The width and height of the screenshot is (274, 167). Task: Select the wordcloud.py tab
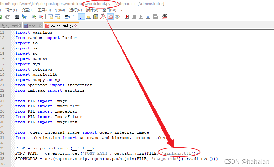pos(62,26)
